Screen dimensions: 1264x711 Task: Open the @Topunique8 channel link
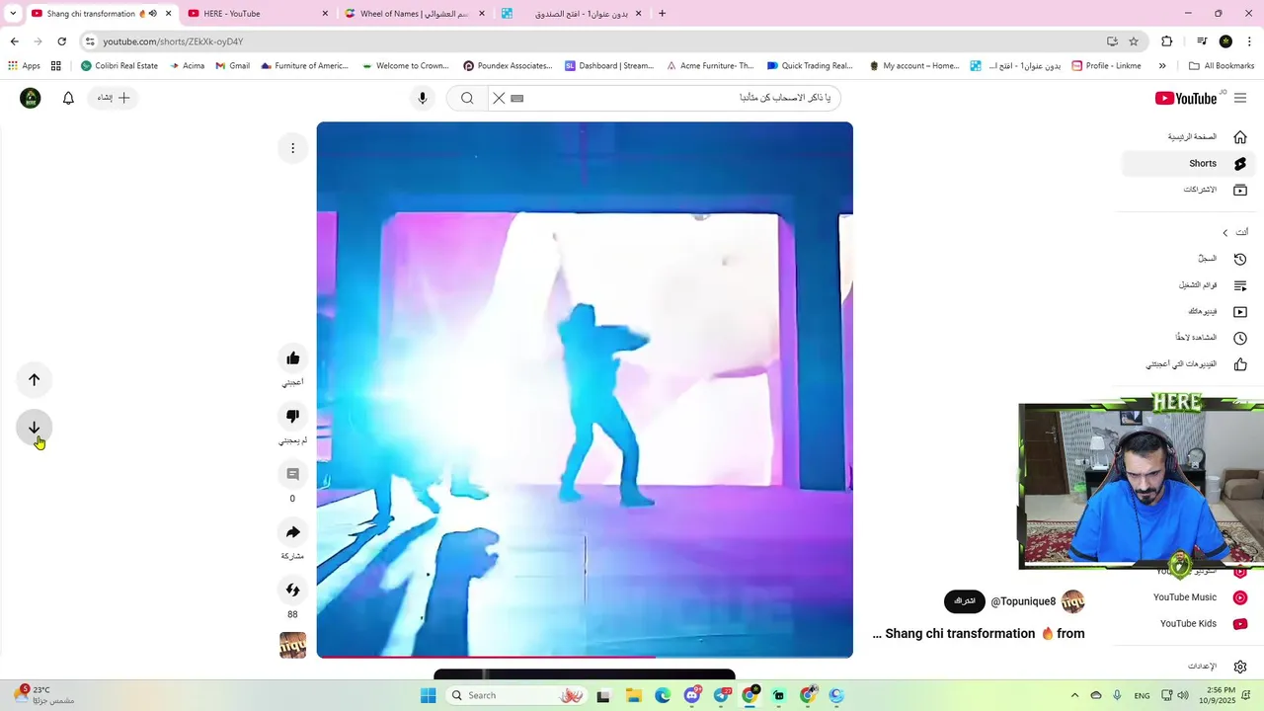click(1023, 601)
